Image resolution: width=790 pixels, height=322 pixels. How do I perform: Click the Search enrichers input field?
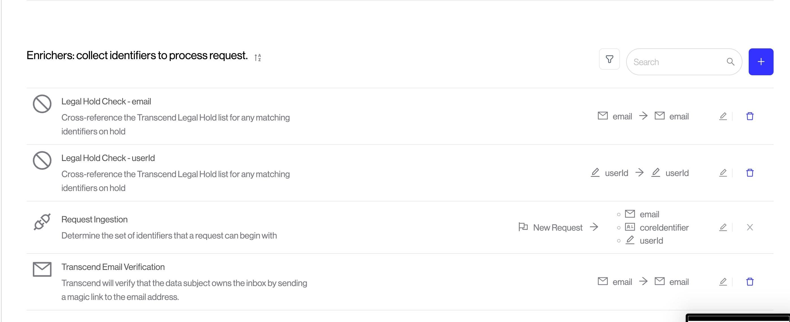point(675,62)
